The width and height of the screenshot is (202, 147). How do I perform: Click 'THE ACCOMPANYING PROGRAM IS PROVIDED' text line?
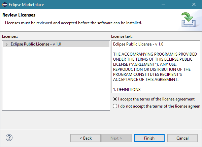pyautogui.click(x=155, y=54)
